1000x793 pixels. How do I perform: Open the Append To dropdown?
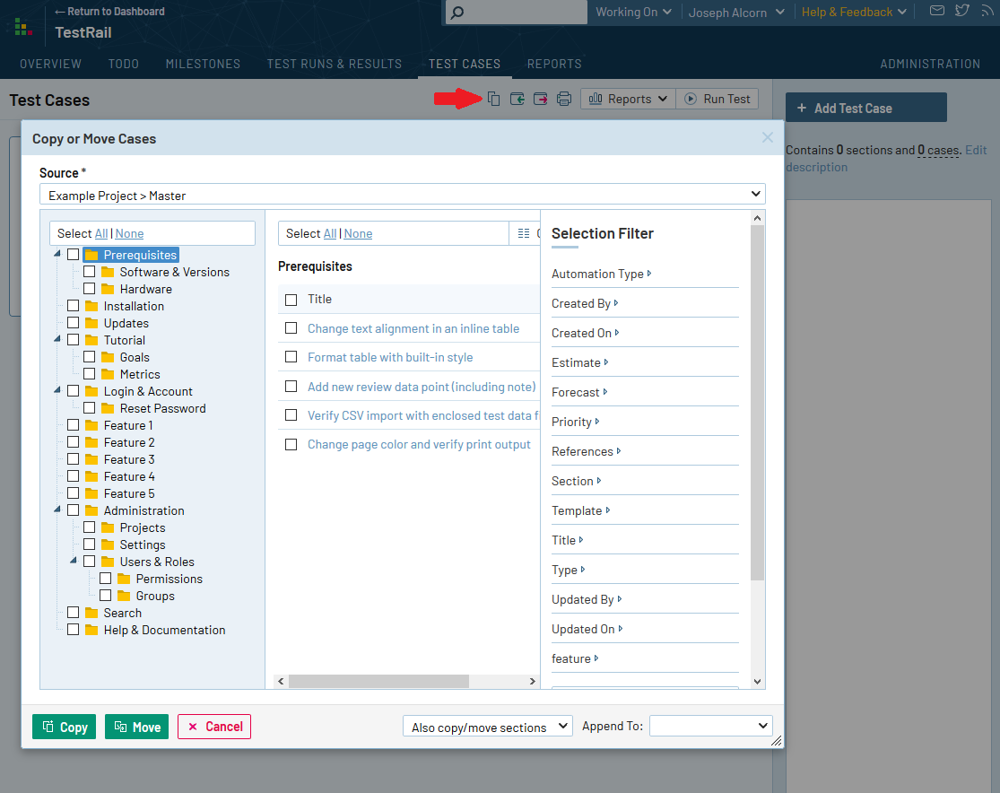click(x=711, y=726)
